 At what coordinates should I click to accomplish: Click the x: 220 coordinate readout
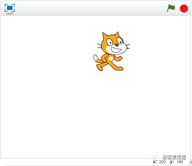159,162
